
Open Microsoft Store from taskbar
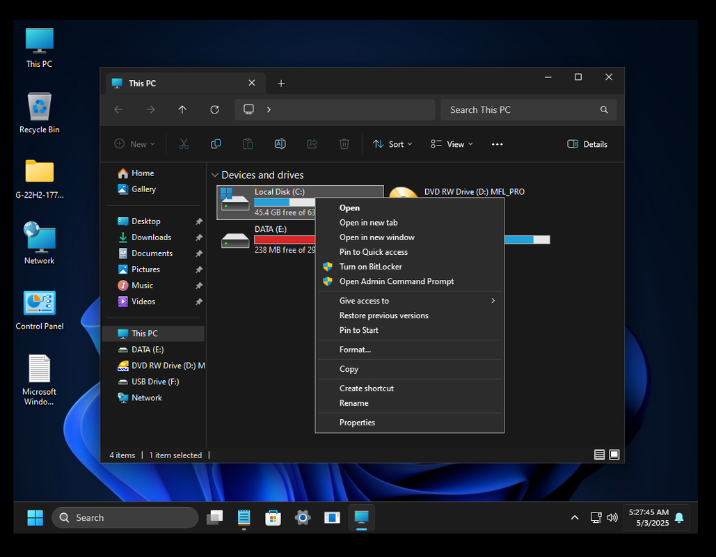[x=273, y=518]
